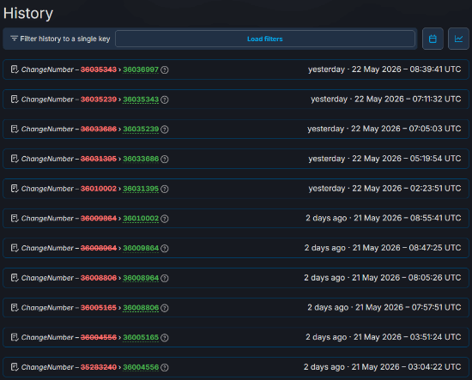
Task: Click help icon beside changelist 36036997
Action: pos(165,69)
